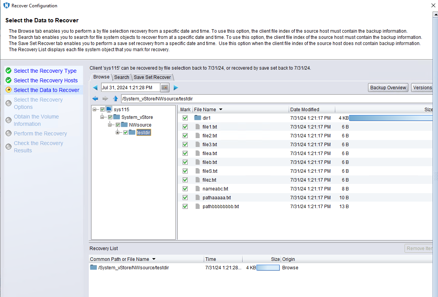Screen dimensions: 438x297
Task: Go to Select the Recovery Type step
Action: click(45, 71)
